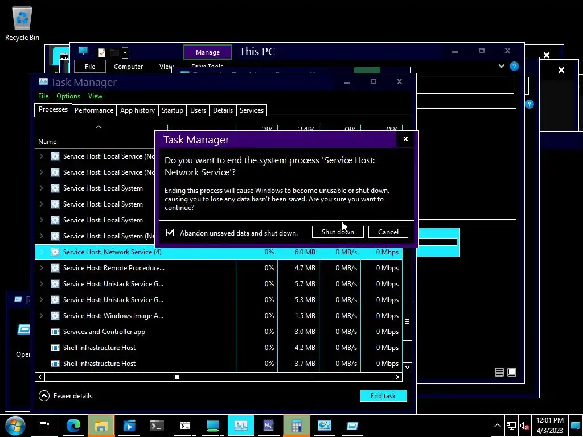
Task: Open the Control Panel chart taskbar icon
Action: (x=324, y=426)
